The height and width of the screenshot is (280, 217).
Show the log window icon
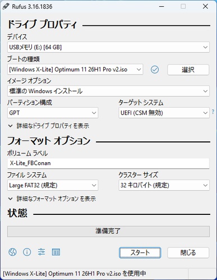(x=56, y=252)
